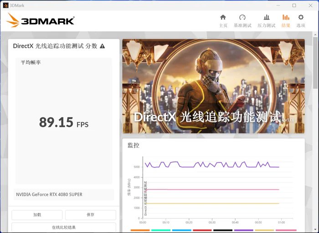Click the 监控 monitoring heading
The image size is (319, 233).
[134, 145]
